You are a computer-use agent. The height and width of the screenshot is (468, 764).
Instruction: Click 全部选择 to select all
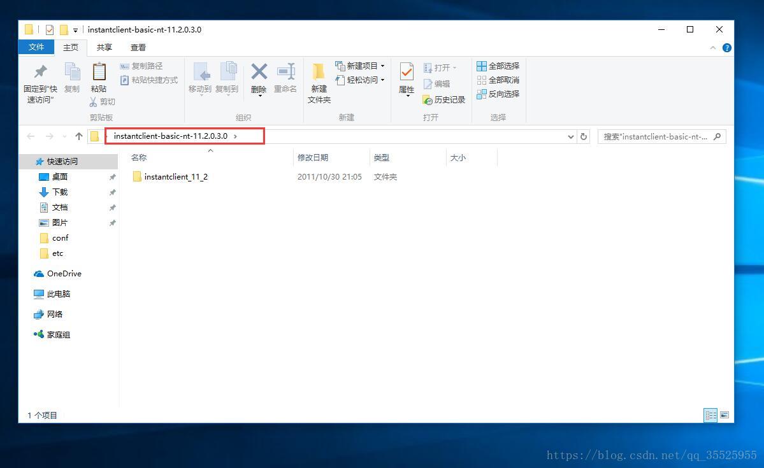tap(498, 66)
